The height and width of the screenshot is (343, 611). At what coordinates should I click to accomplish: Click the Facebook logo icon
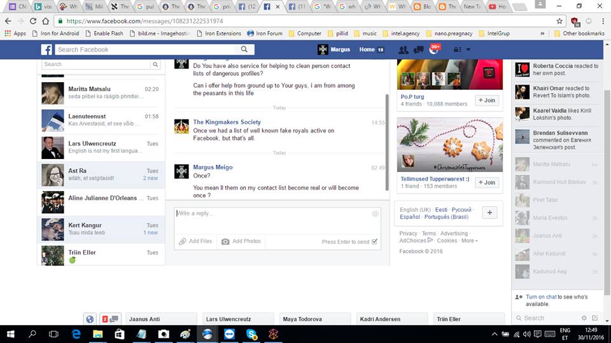click(x=46, y=50)
